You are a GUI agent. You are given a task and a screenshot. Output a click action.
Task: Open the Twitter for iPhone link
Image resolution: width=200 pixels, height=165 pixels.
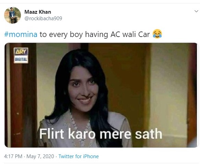[x=79, y=156]
